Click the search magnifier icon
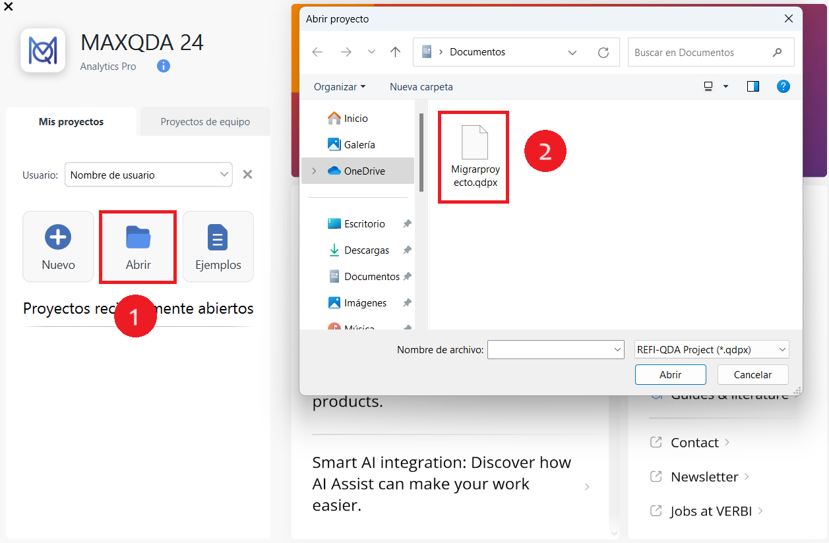This screenshot has width=829, height=543. [778, 52]
